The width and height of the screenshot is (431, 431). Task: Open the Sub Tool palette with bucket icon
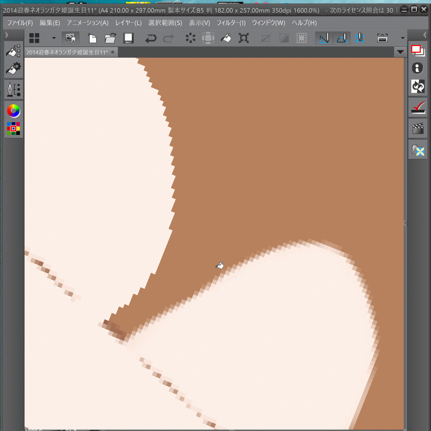click(x=13, y=51)
